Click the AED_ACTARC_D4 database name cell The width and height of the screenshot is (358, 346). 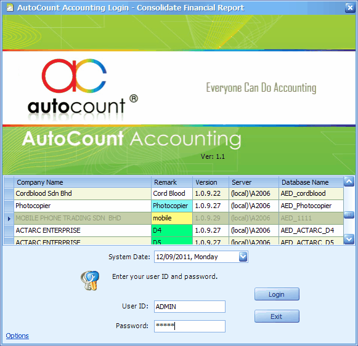[311, 231]
